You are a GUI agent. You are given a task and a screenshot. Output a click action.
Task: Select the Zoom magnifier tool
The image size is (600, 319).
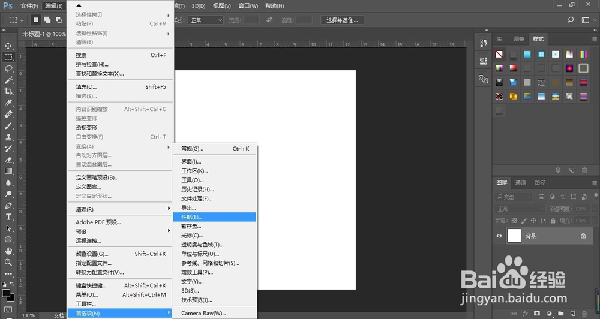[8, 263]
